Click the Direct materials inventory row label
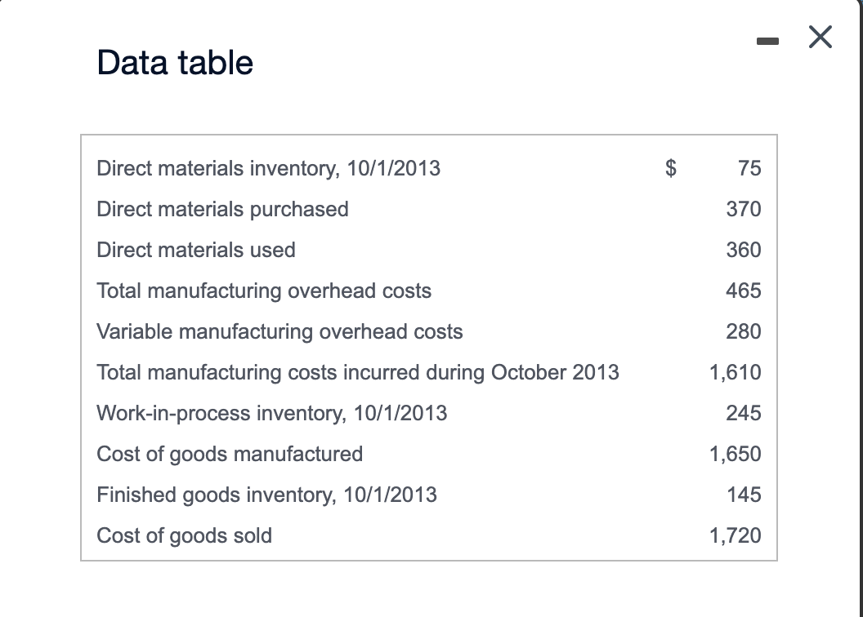The image size is (863, 617). pyautogui.click(x=268, y=168)
